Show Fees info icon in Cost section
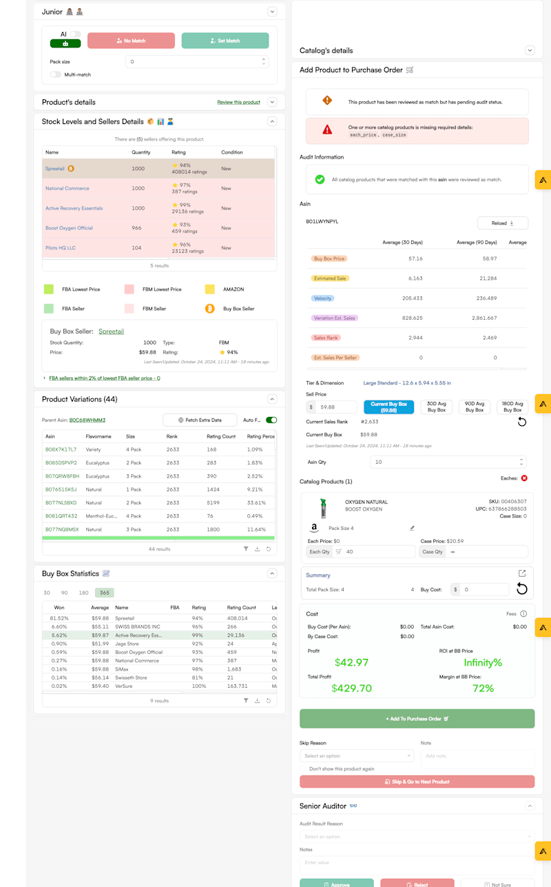The height and width of the screenshot is (887, 551). pyautogui.click(x=523, y=613)
